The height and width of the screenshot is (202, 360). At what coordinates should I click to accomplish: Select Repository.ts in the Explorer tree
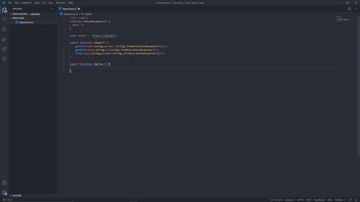coord(26,22)
